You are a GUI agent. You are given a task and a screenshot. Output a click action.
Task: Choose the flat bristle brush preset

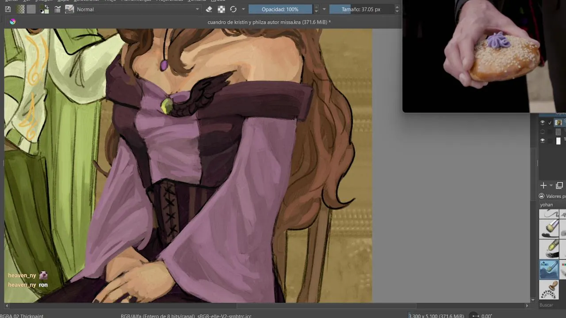[549, 229]
